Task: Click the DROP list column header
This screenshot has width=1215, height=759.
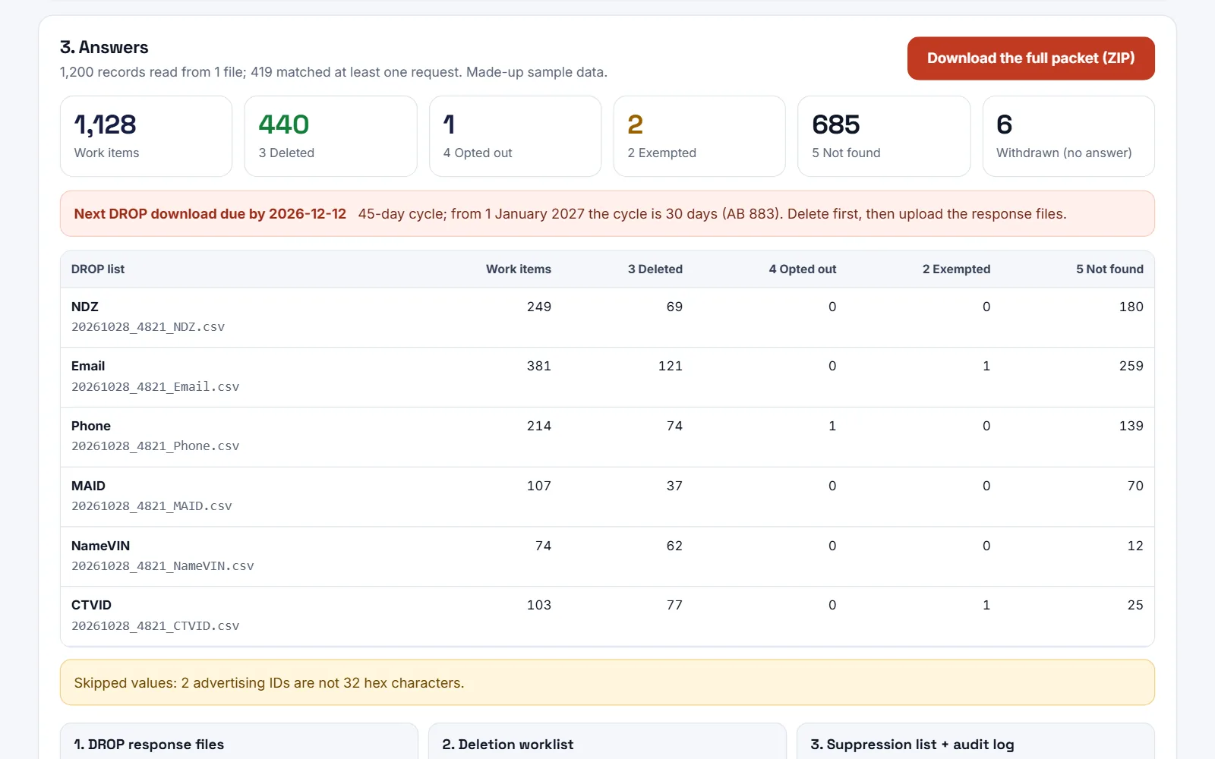Action: click(x=98, y=269)
